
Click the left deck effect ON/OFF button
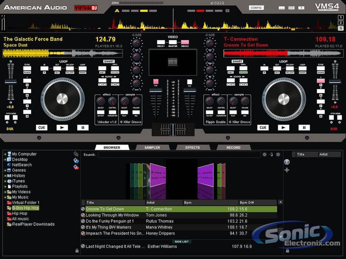coord(100,112)
